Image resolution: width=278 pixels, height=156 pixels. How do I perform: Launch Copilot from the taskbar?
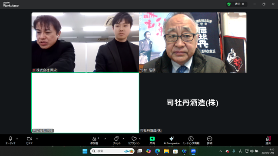click(149, 151)
